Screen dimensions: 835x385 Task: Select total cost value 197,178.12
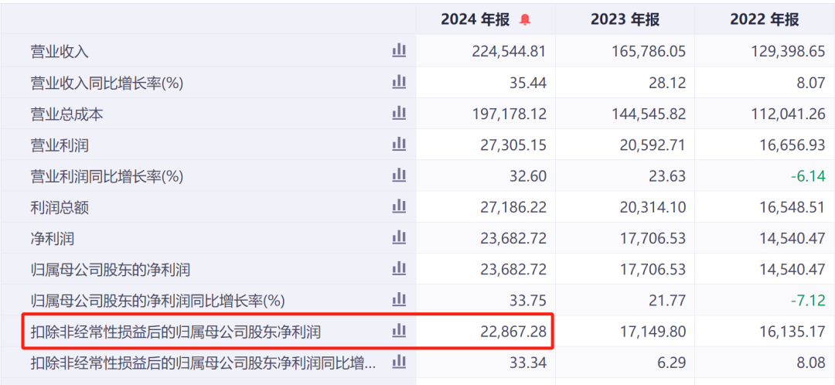[x=509, y=114]
